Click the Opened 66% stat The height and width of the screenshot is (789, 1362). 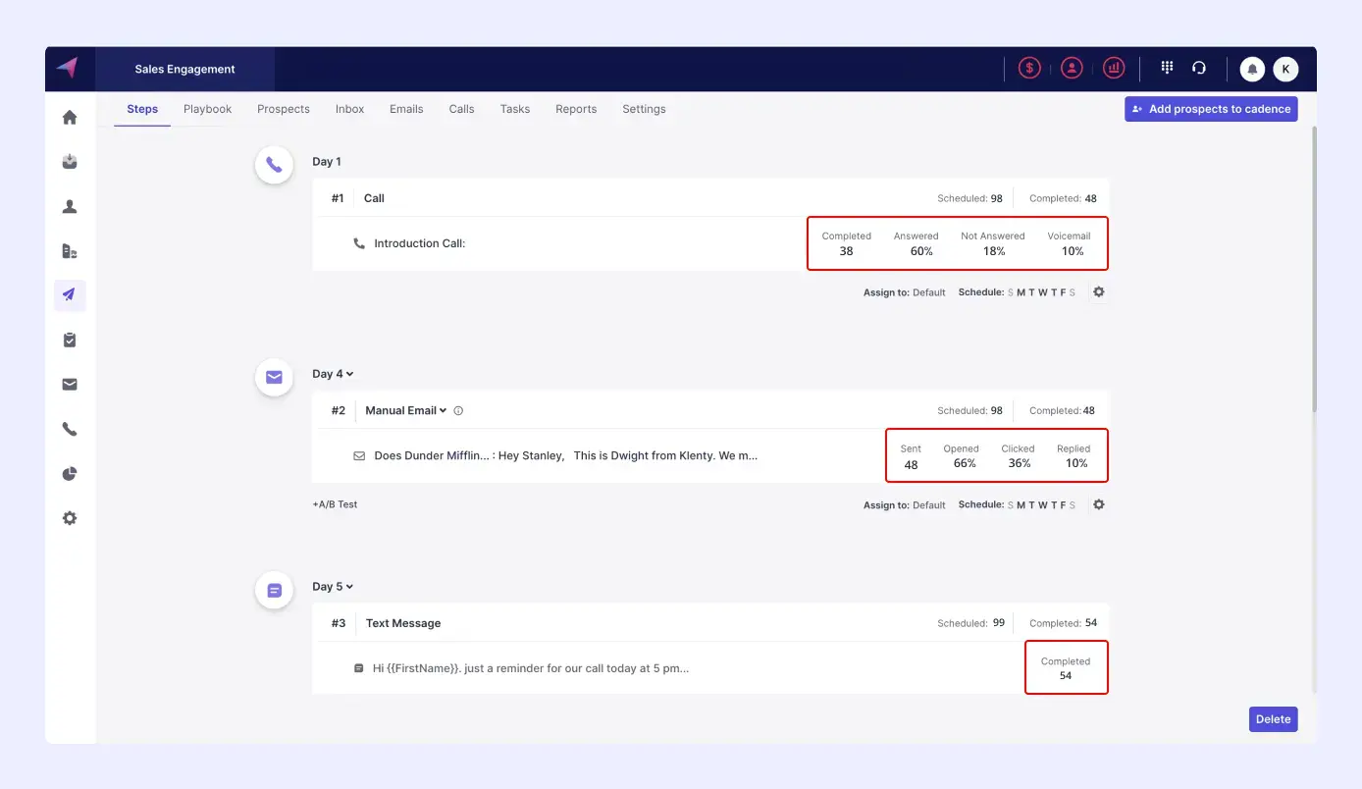(962, 456)
